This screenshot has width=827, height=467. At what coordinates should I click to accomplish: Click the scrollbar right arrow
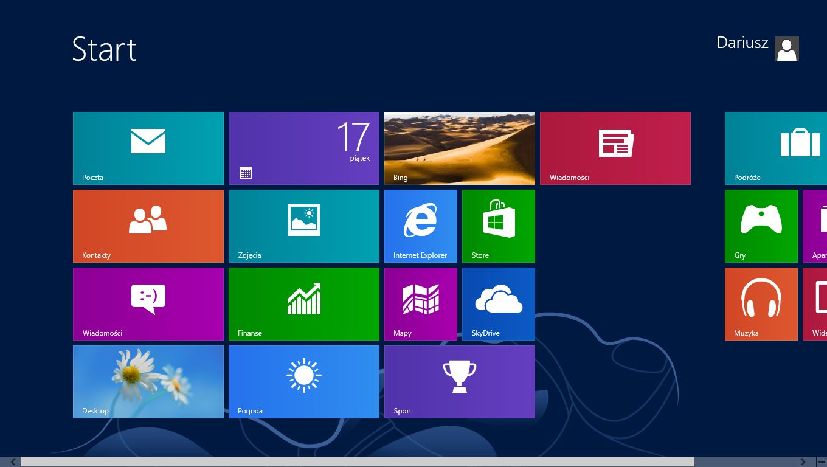803,462
